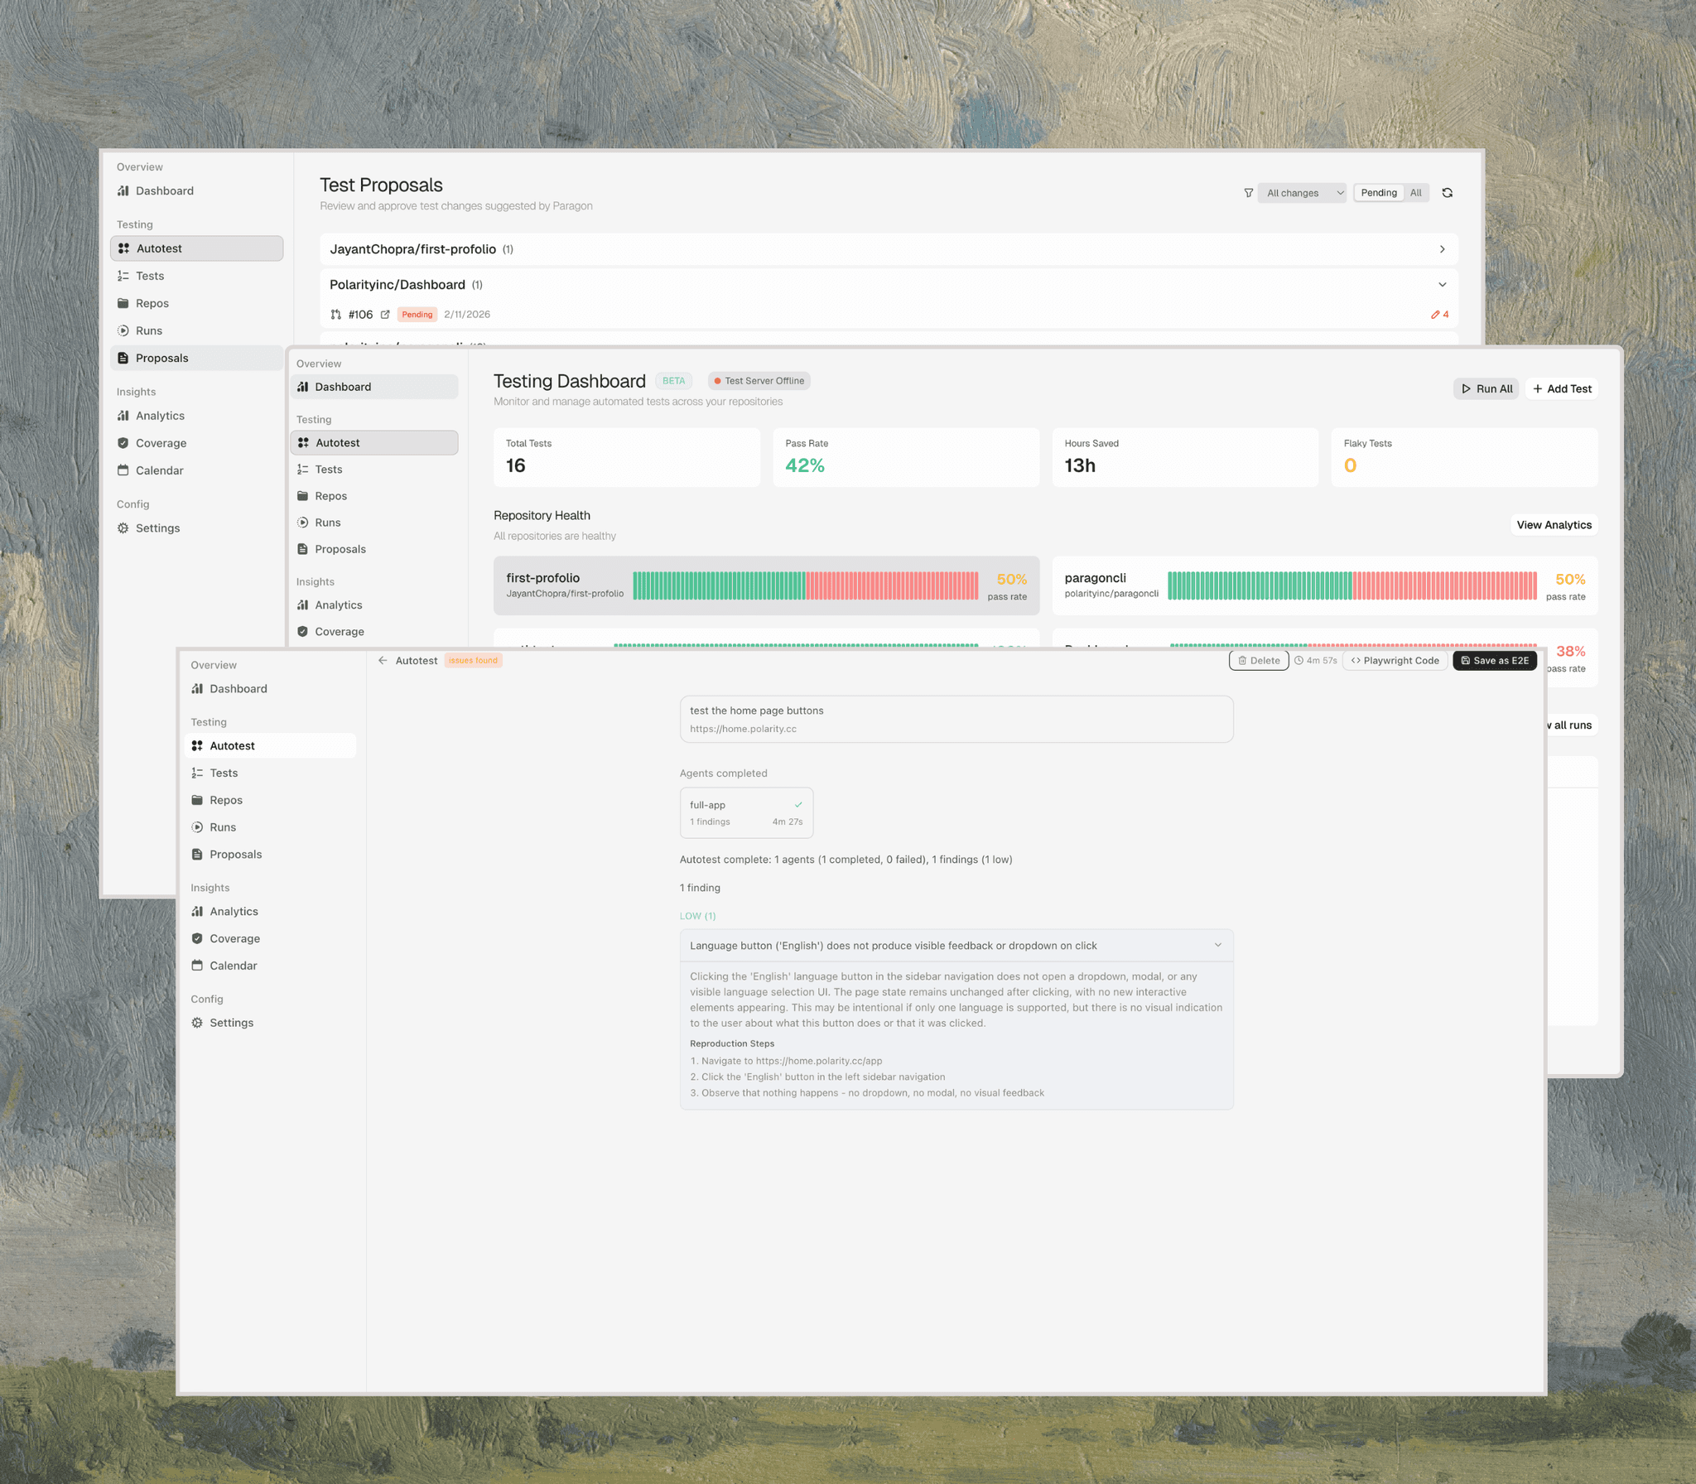
Task: Click the back arrow beside Autotest
Action: pyautogui.click(x=383, y=660)
